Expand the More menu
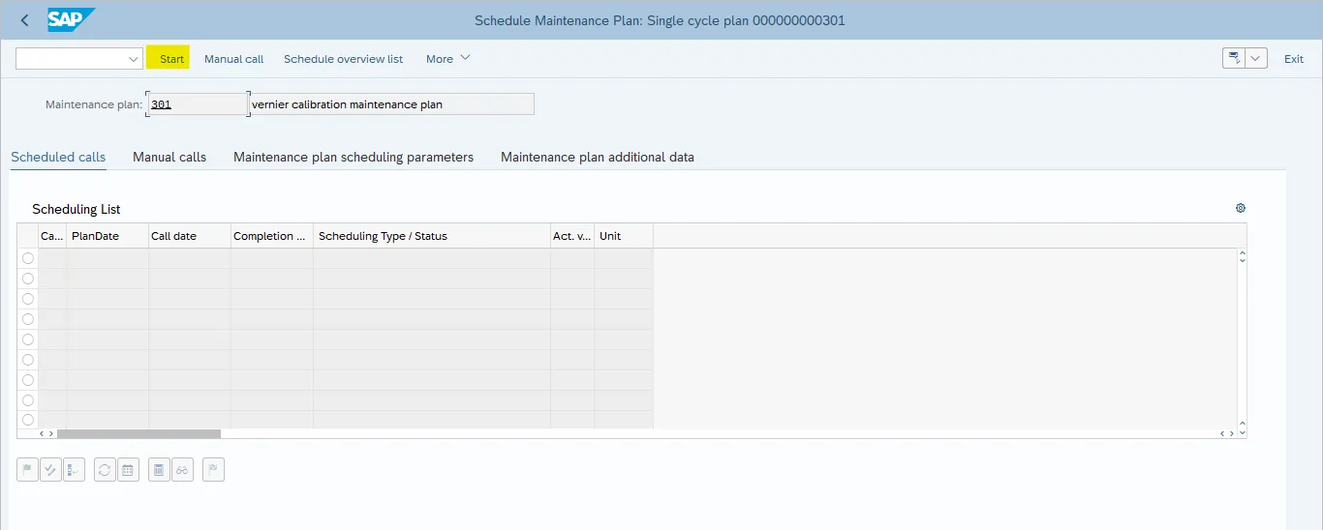 (x=447, y=59)
